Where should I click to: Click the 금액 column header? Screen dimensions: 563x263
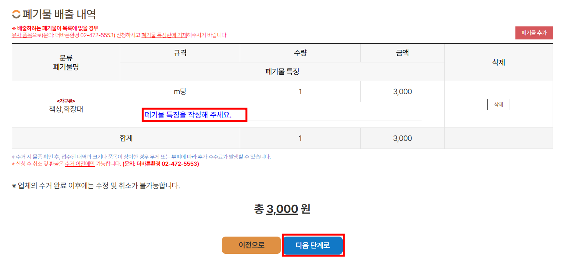[x=402, y=52]
